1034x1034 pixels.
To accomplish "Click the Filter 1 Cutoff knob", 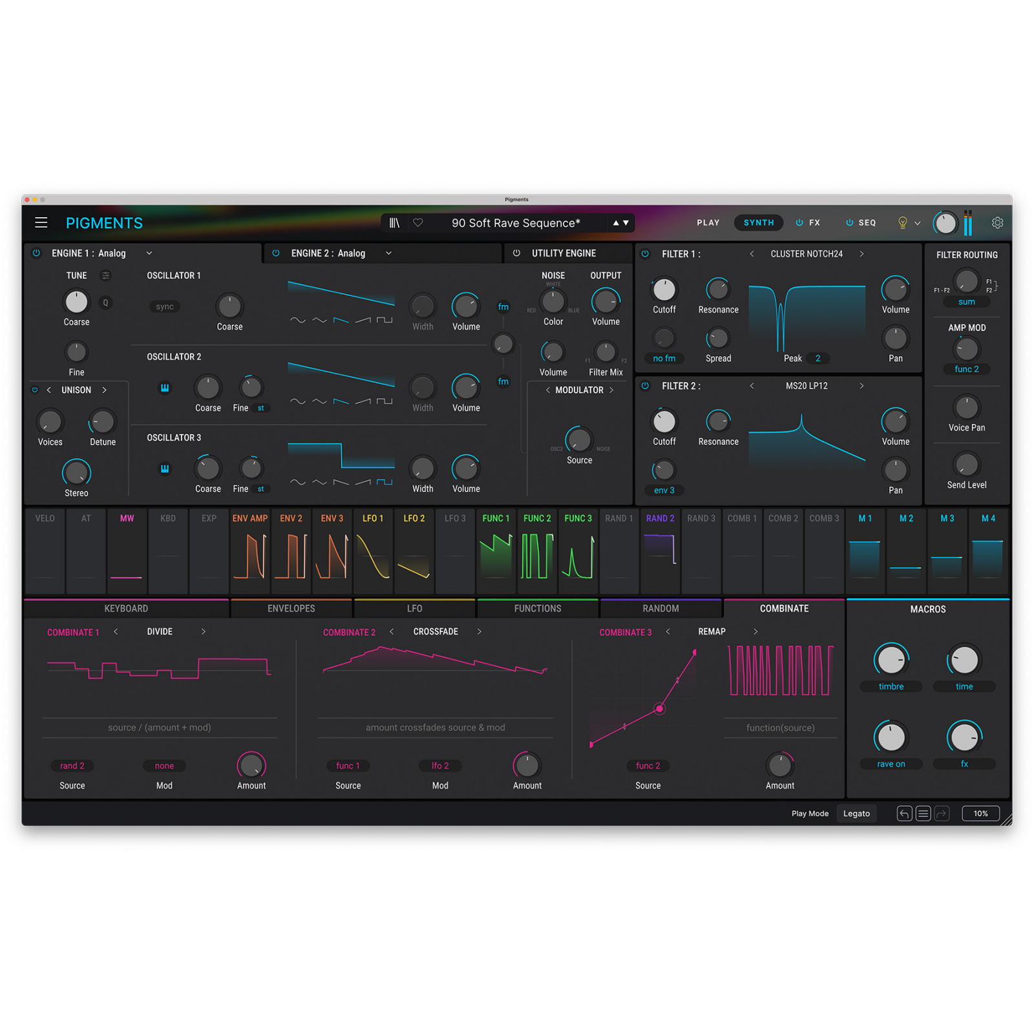I will [664, 290].
